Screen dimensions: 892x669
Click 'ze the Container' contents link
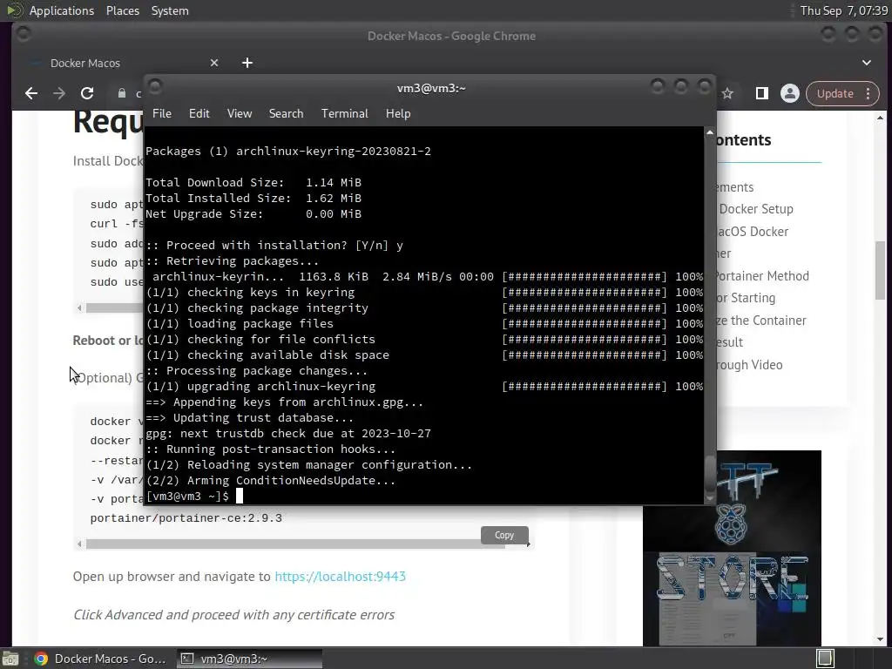pyautogui.click(x=761, y=321)
